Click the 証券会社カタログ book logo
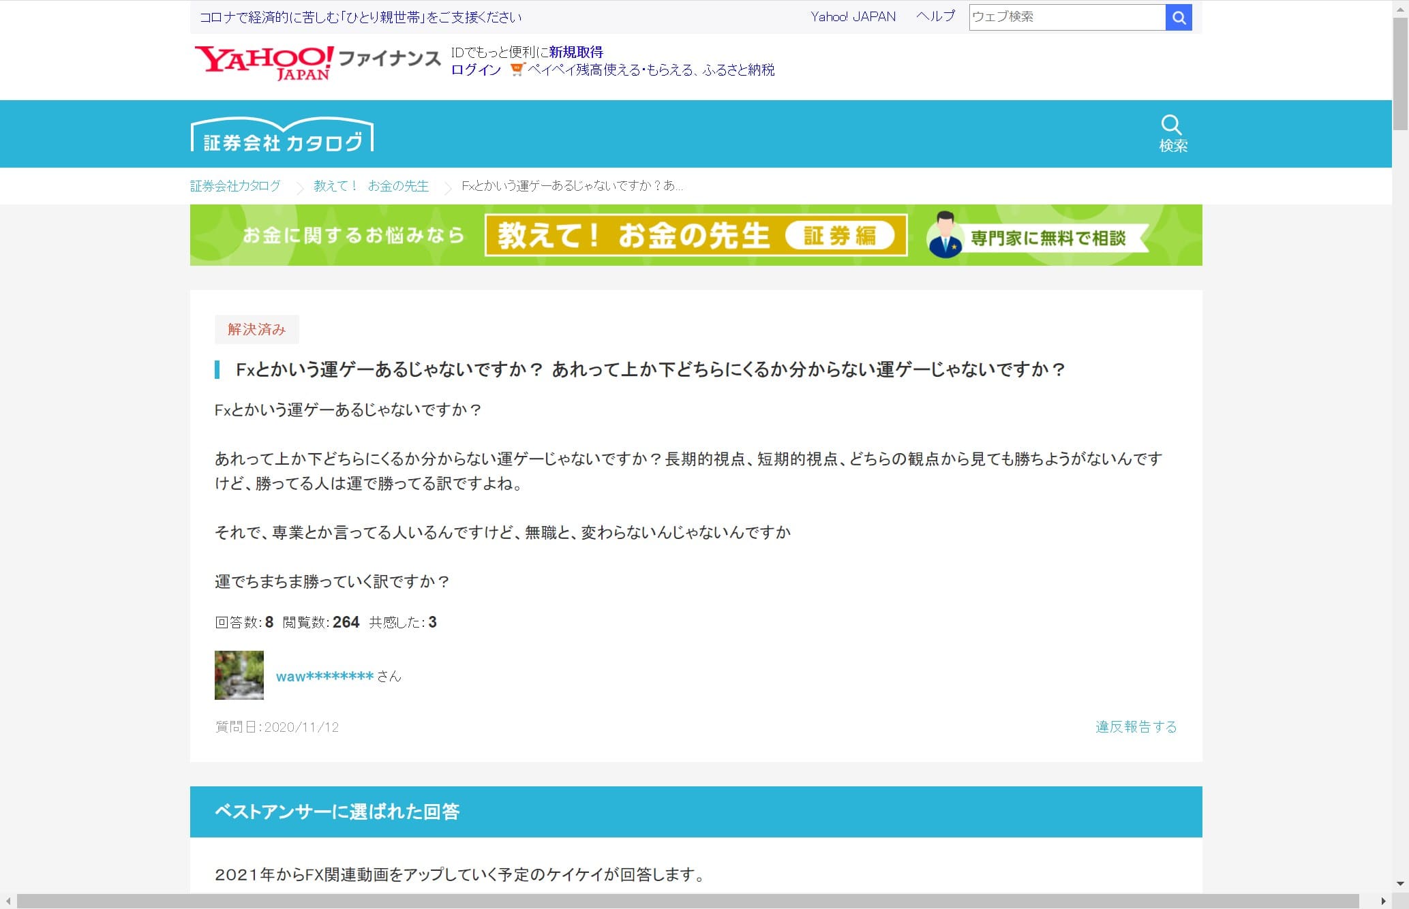Image resolution: width=1409 pixels, height=909 pixels. pos(282,136)
